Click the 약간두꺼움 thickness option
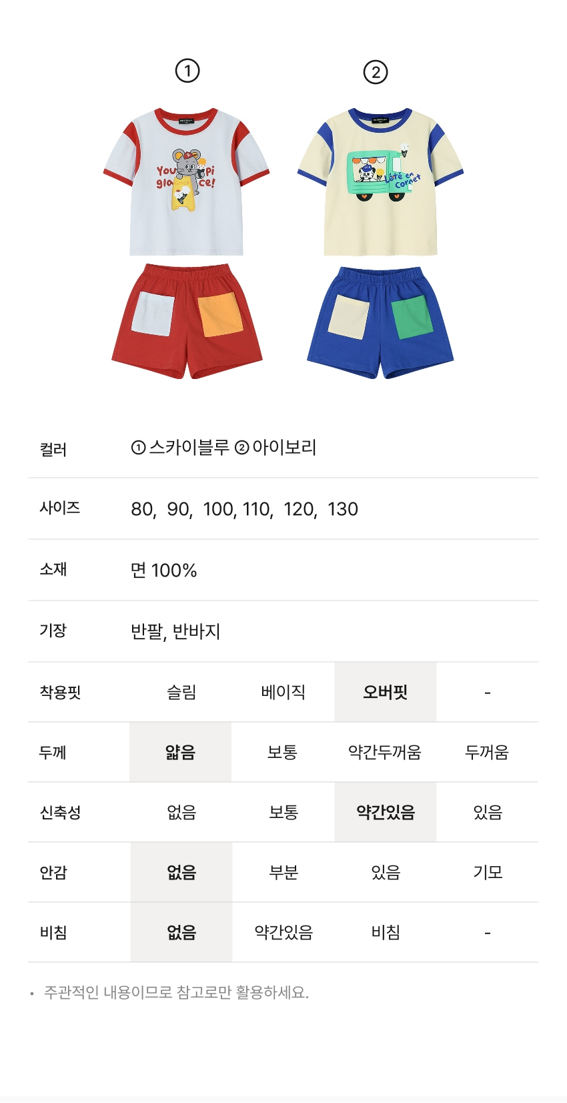Screen dimensions: 567x1103 pos(385,752)
